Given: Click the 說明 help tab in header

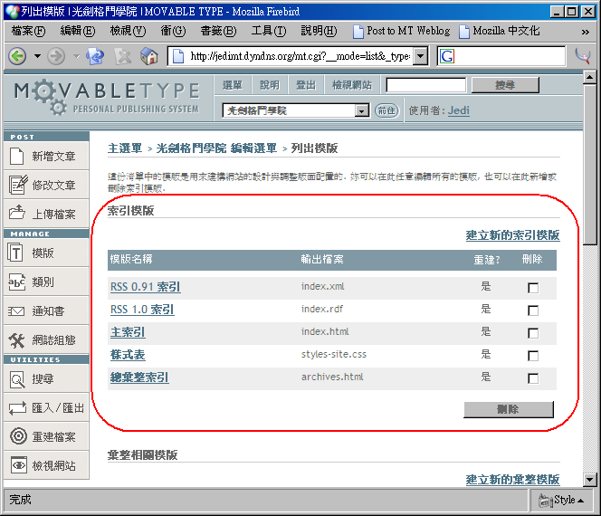Looking at the screenshot, I should (270, 85).
